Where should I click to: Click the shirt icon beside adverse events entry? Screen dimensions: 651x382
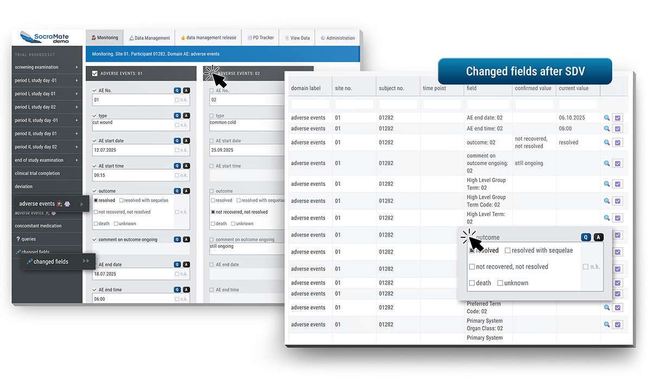68,204
